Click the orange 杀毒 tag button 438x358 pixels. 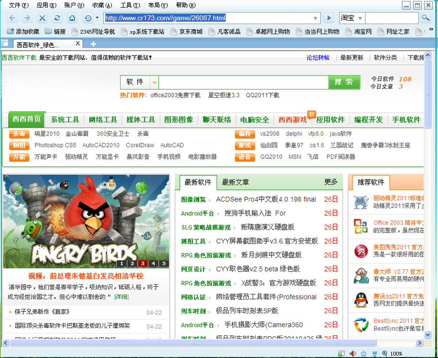(x=19, y=134)
